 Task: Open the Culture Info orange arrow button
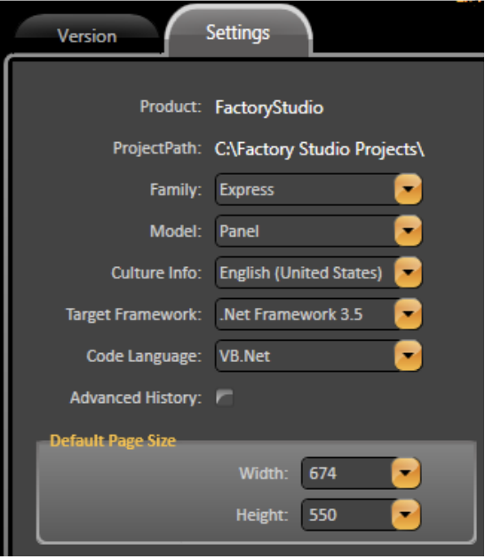tap(408, 272)
